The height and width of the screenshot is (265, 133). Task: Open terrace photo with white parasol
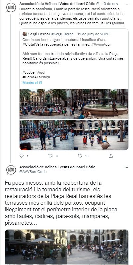(x=36, y=247)
